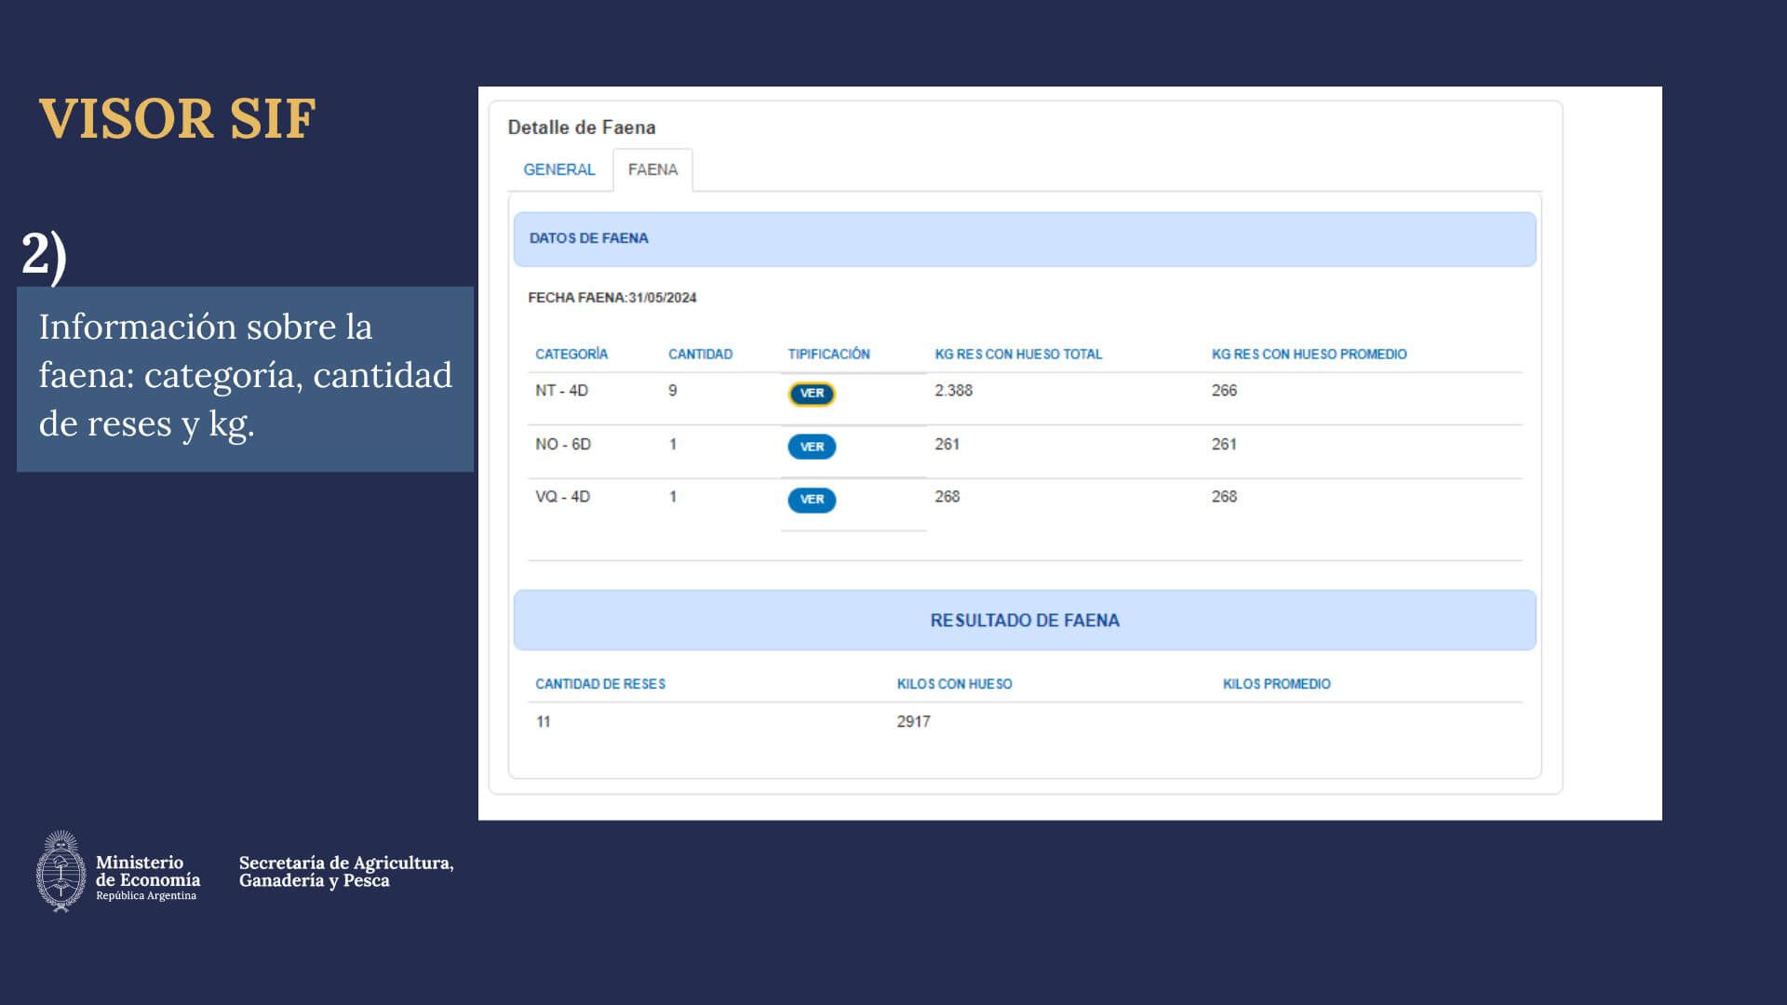Click the CANTIDAD DE RESES header
This screenshot has width=1787, height=1005.
(x=600, y=684)
